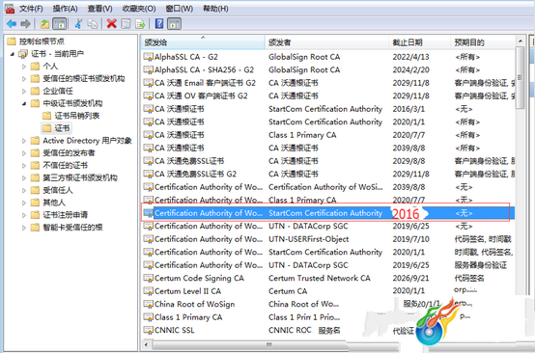The width and height of the screenshot is (535, 353).
Task: Expand the 第三方根证书颁发机构 node
Action: pos(24,177)
